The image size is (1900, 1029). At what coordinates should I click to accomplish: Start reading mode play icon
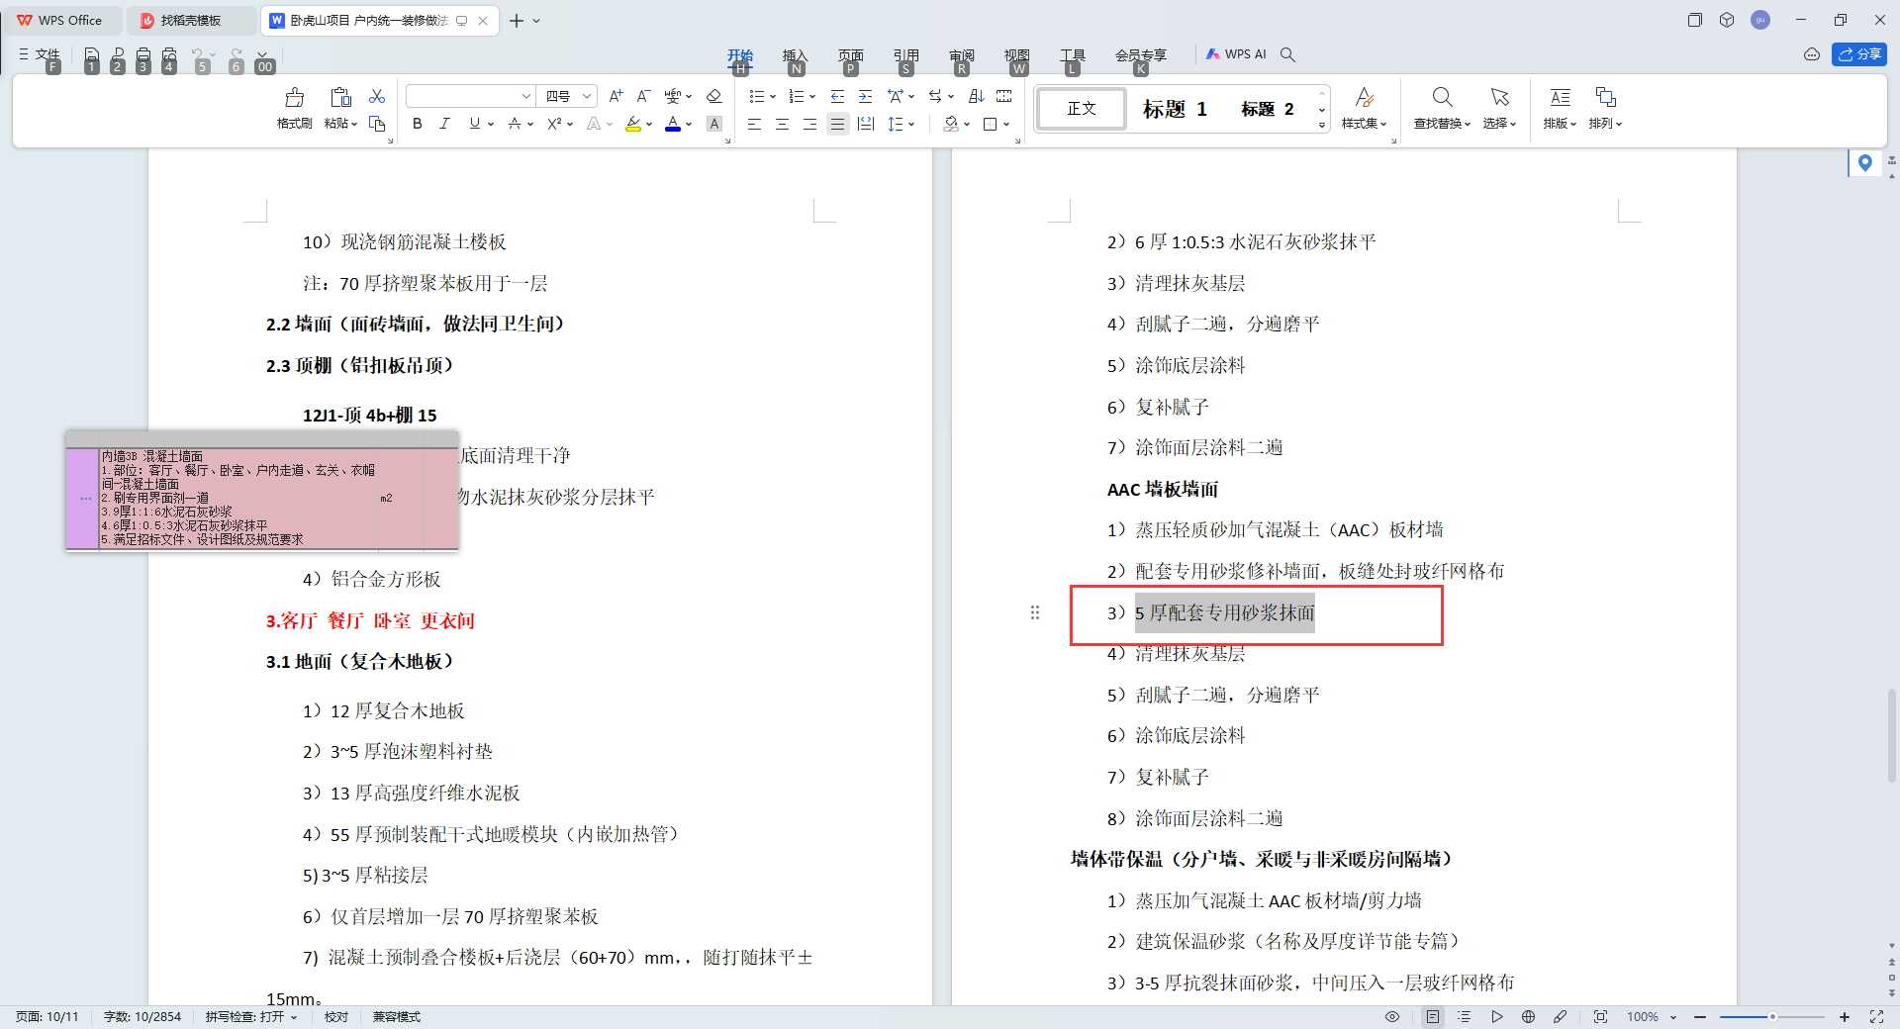tap(1496, 1016)
